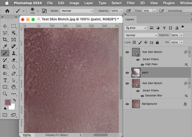Open the tool preset picker arrow

(x=23, y=11)
